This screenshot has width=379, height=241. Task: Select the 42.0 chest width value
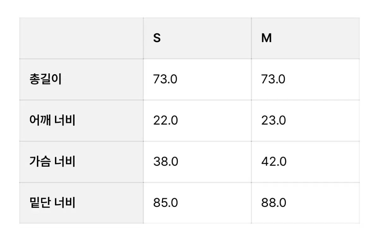[274, 162]
